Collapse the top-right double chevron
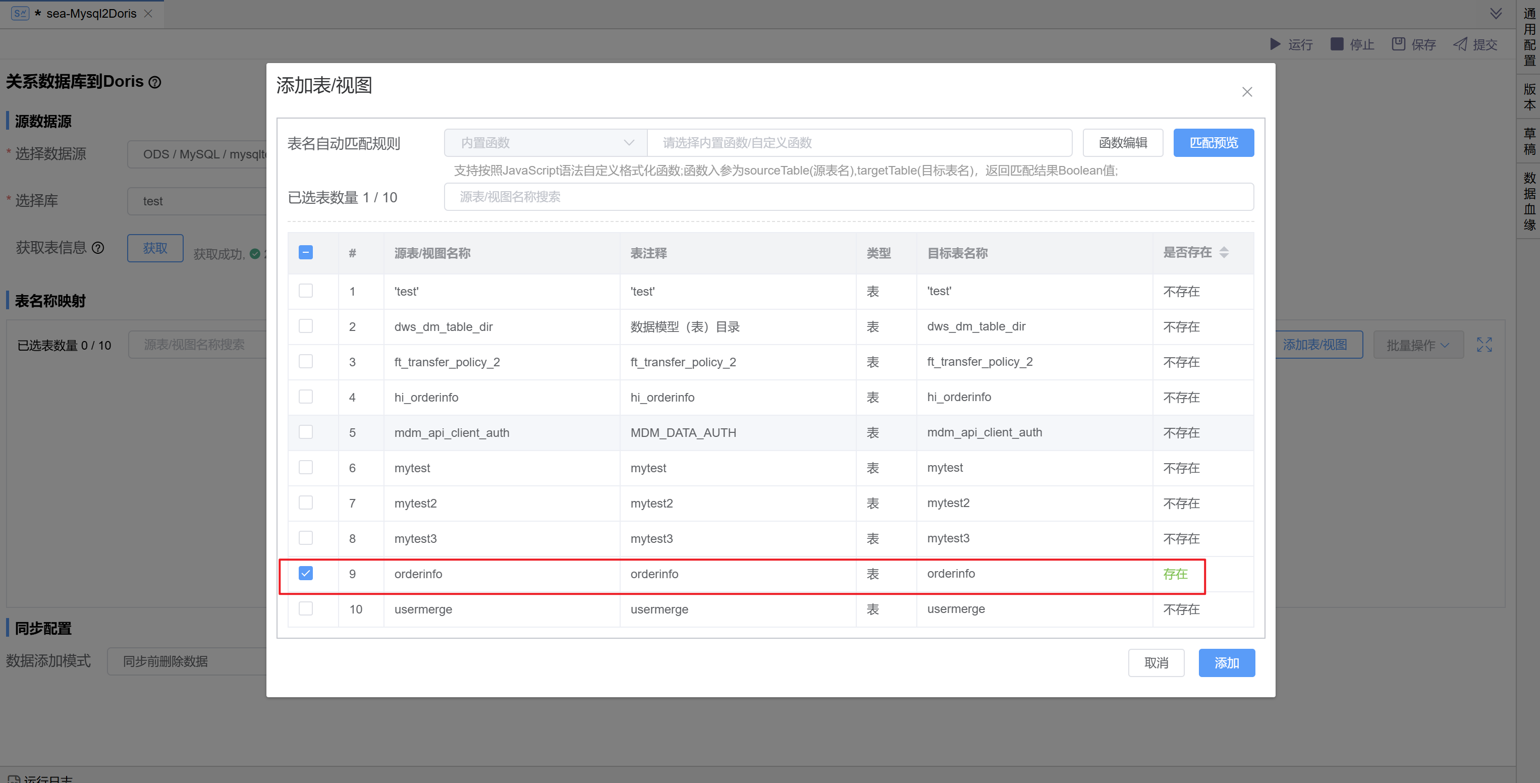The image size is (1540, 783). point(1496,14)
